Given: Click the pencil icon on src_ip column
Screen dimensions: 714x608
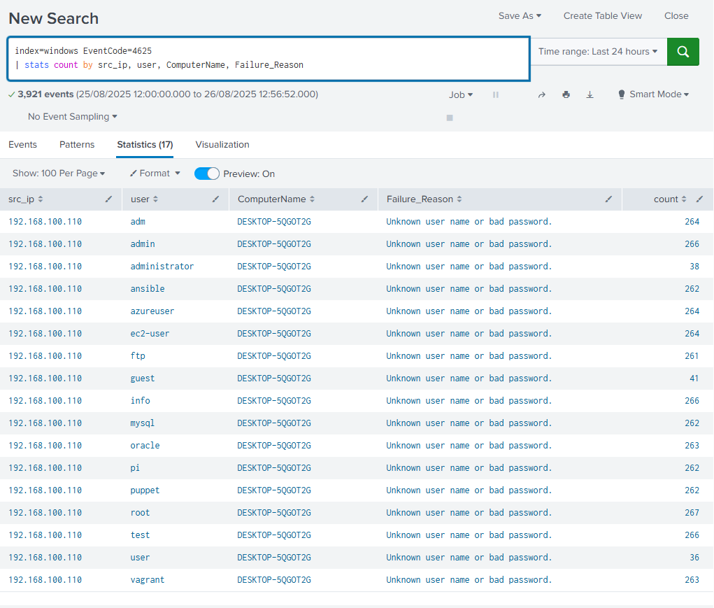Looking at the screenshot, I should (108, 199).
